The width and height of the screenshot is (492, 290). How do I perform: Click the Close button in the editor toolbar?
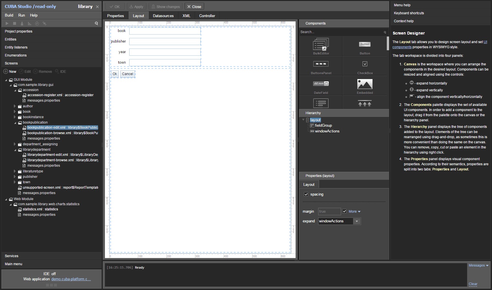click(x=194, y=7)
